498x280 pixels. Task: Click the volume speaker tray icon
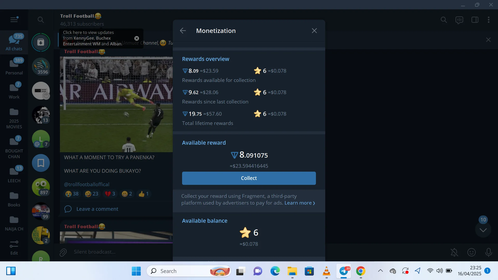439,271
